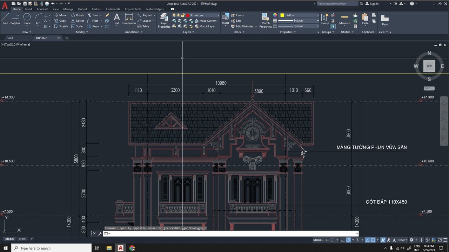Click the MODEL space button in status bar
Image resolution: width=449 pixels, height=252 pixels.
click(x=318, y=240)
